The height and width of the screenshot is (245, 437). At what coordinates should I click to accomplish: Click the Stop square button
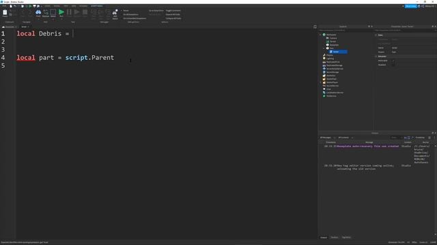(x=85, y=12)
